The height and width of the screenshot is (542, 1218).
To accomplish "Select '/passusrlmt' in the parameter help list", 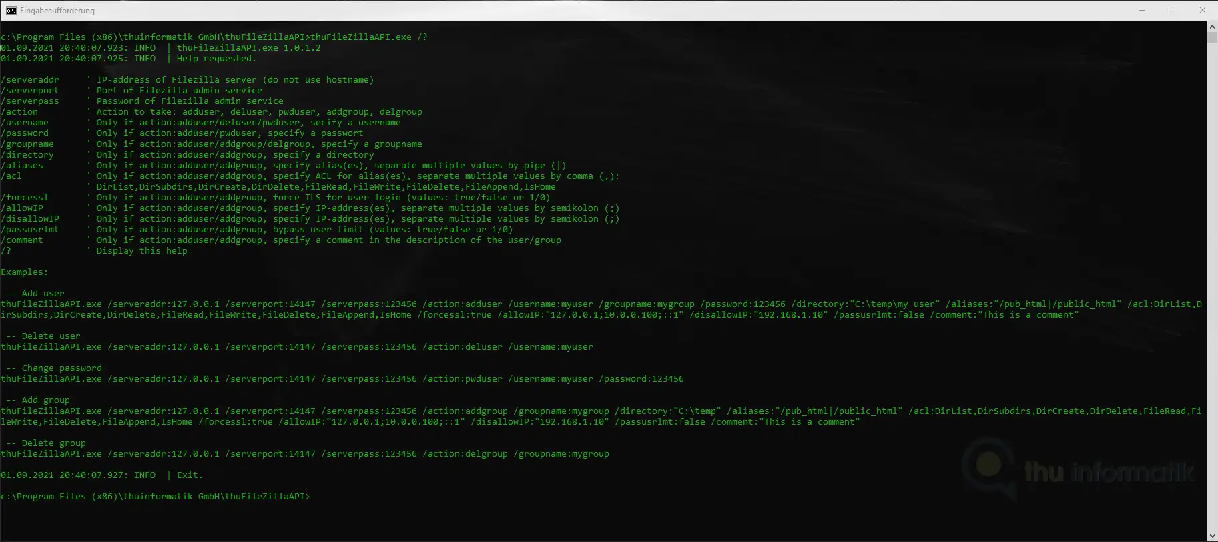I will coord(30,230).
